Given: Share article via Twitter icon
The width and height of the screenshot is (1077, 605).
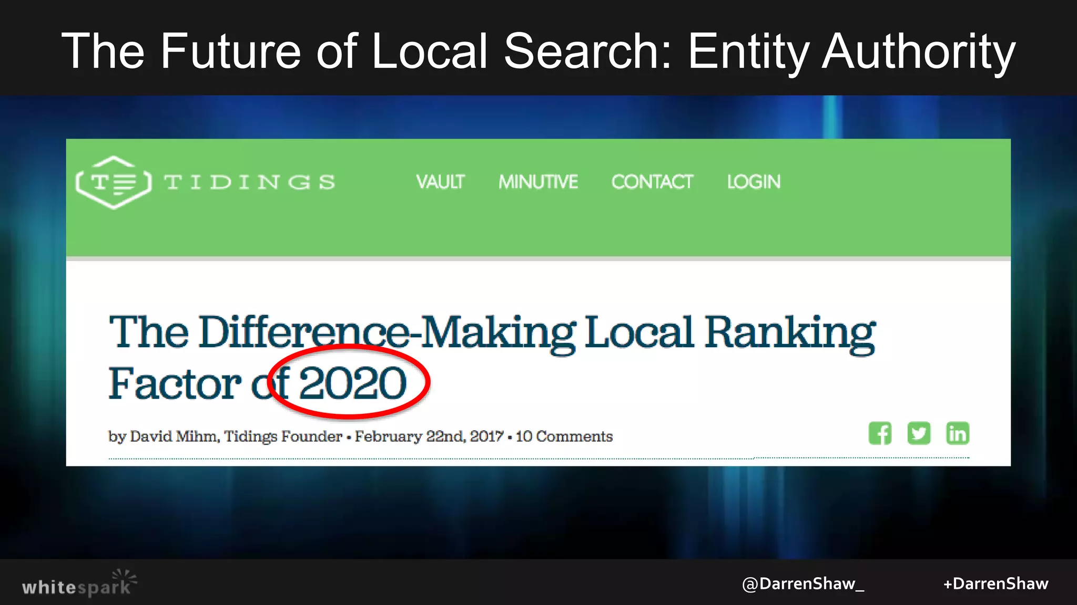Looking at the screenshot, I should point(919,433).
